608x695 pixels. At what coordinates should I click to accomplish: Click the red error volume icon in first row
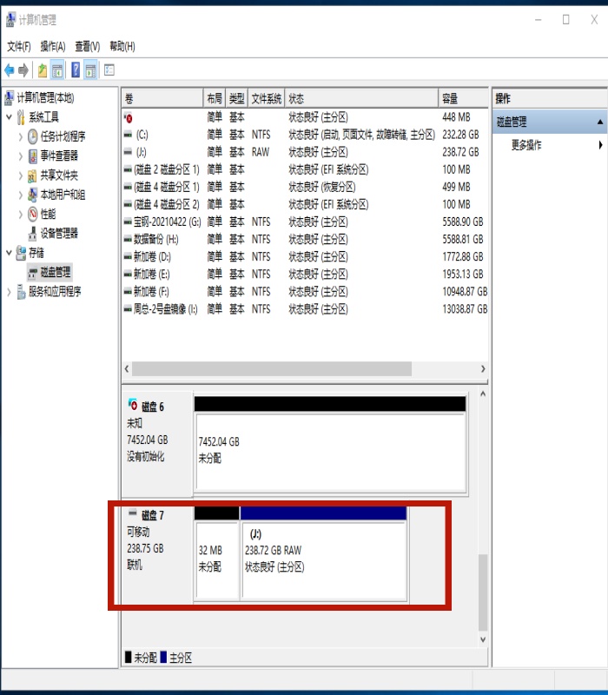(x=128, y=118)
